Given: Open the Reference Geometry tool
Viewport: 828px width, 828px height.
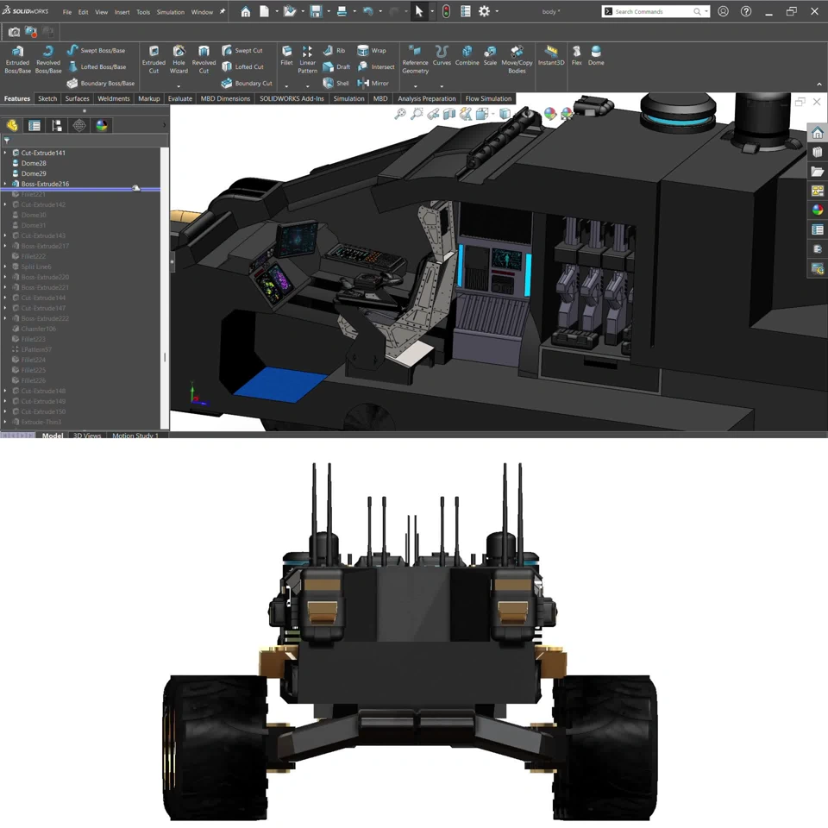Looking at the screenshot, I should point(415,60).
